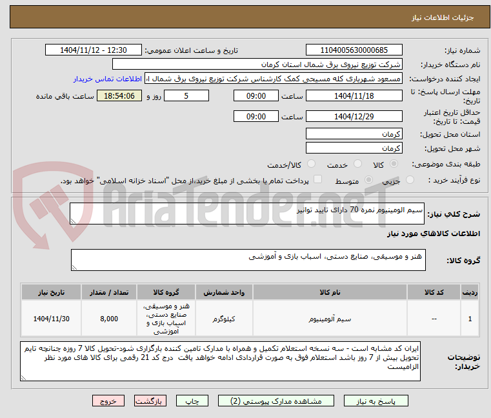Toggle the اسناد خزانه اسلامی payment checkbox
491x418 pixels.
pos(318,179)
